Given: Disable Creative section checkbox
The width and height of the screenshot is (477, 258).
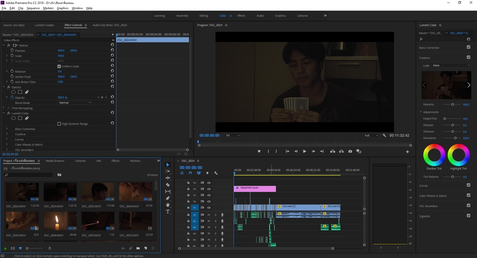Looking at the screenshot, I should pyautogui.click(x=469, y=57).
